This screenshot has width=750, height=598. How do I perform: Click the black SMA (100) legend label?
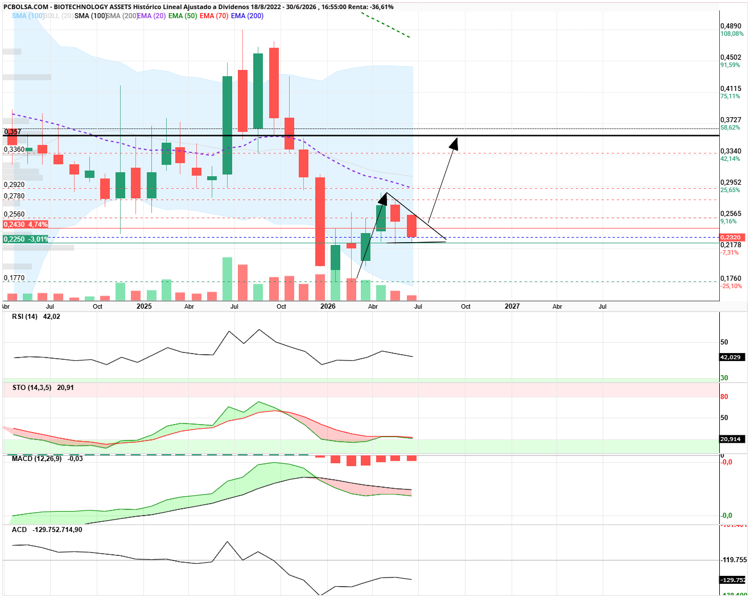click(90, 16)
